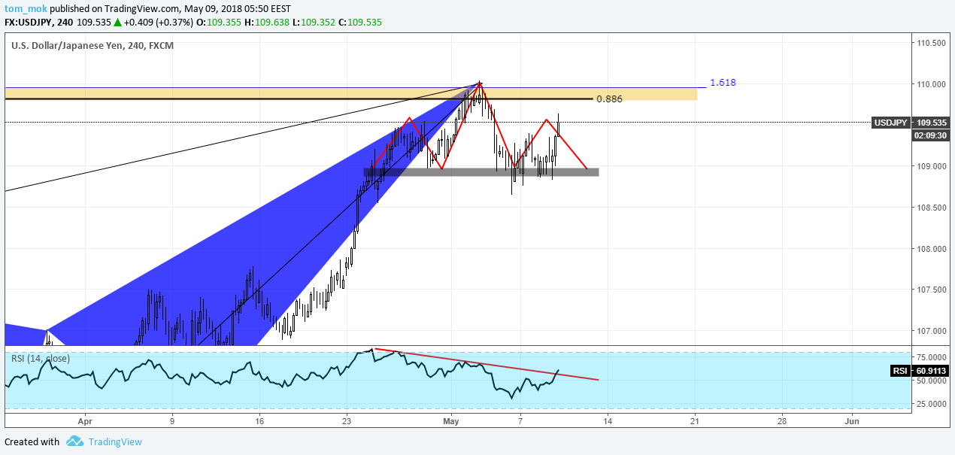Select the current price 109.535 axis label
This screenshot has height=455, width=955.
coord(931,122)
